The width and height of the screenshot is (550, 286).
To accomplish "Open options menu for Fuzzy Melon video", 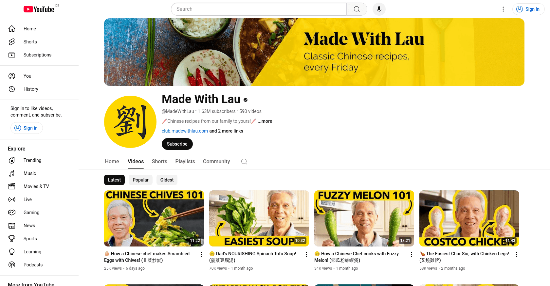I will pos(412,254).
